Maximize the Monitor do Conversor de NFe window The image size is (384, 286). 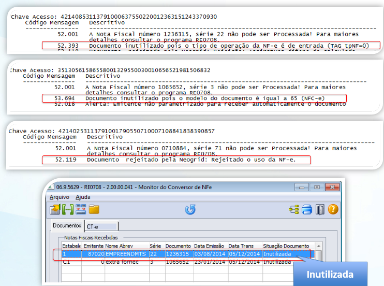[x=317, y=187]
